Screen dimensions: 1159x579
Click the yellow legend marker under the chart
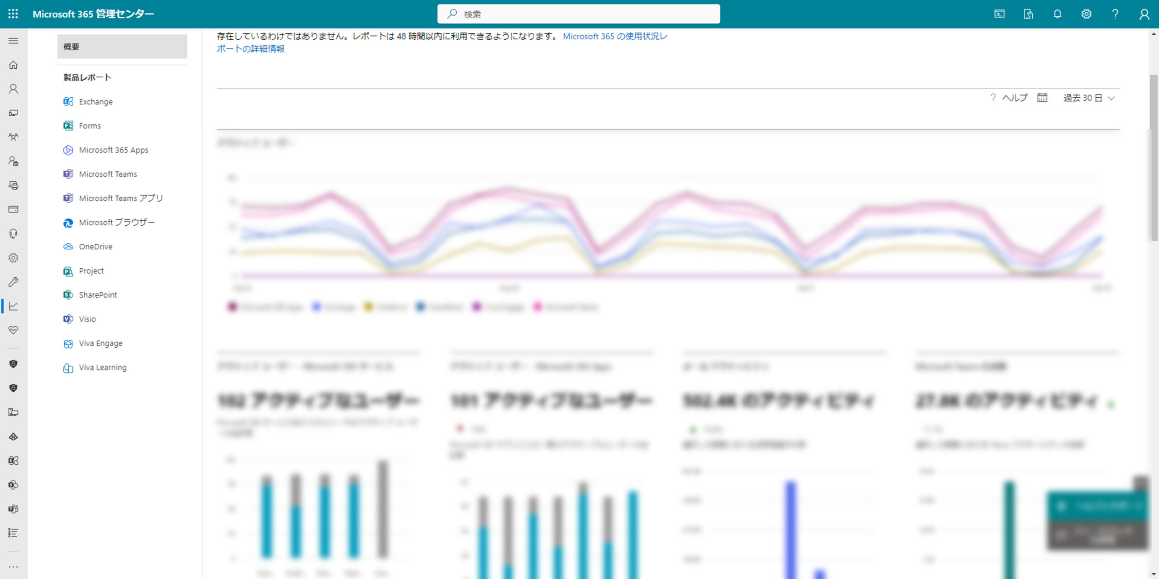(369, 307)
